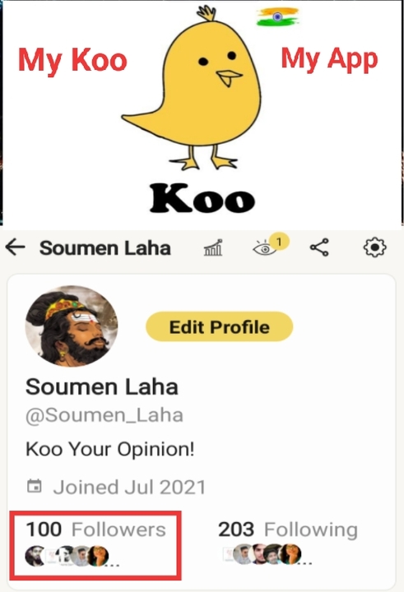This screenshot has width=404, height=592.
Task: Open settings with the gear icon
Action: tap(374, 247)
